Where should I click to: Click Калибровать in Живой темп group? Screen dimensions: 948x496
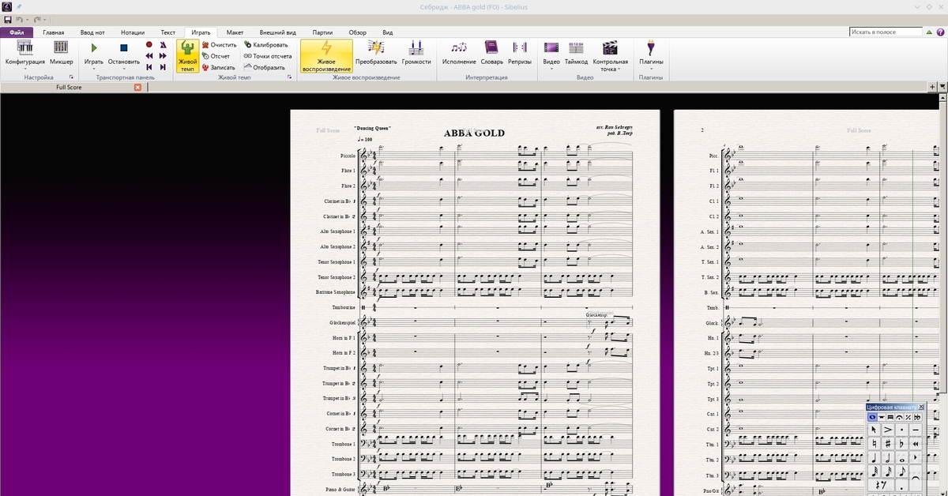click(265, 45)
